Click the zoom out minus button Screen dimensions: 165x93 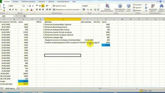click(154, 91)
